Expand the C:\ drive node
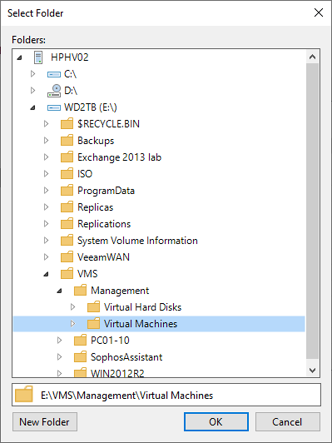This screenshot has height=443, width=332. tap(33, 74)
